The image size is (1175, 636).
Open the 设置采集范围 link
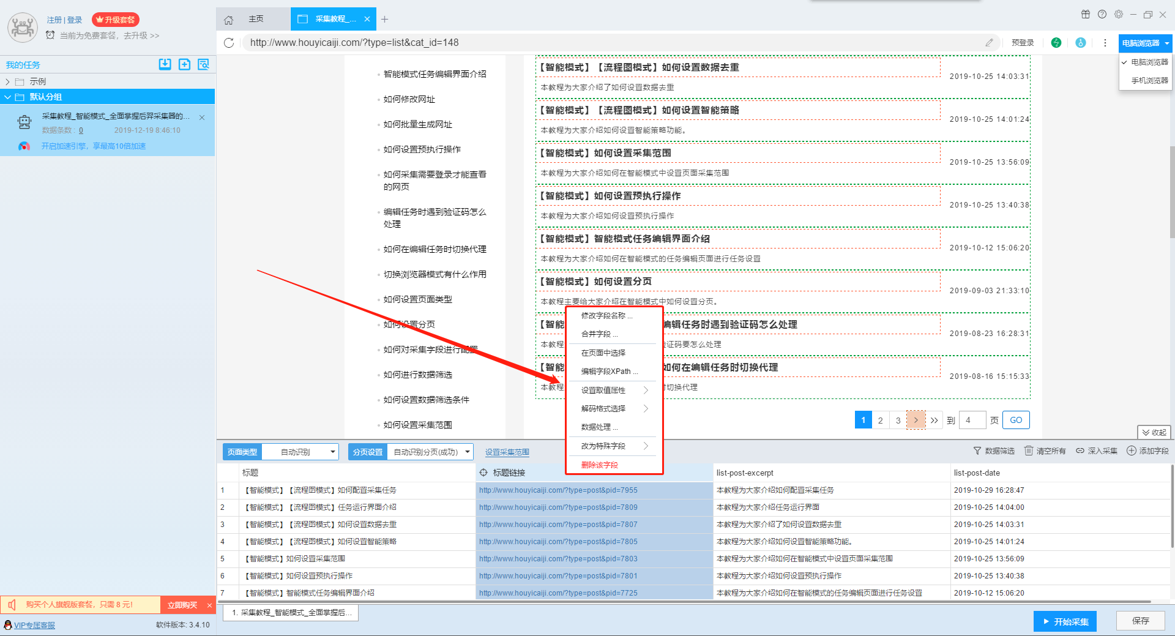coord(507,452)
